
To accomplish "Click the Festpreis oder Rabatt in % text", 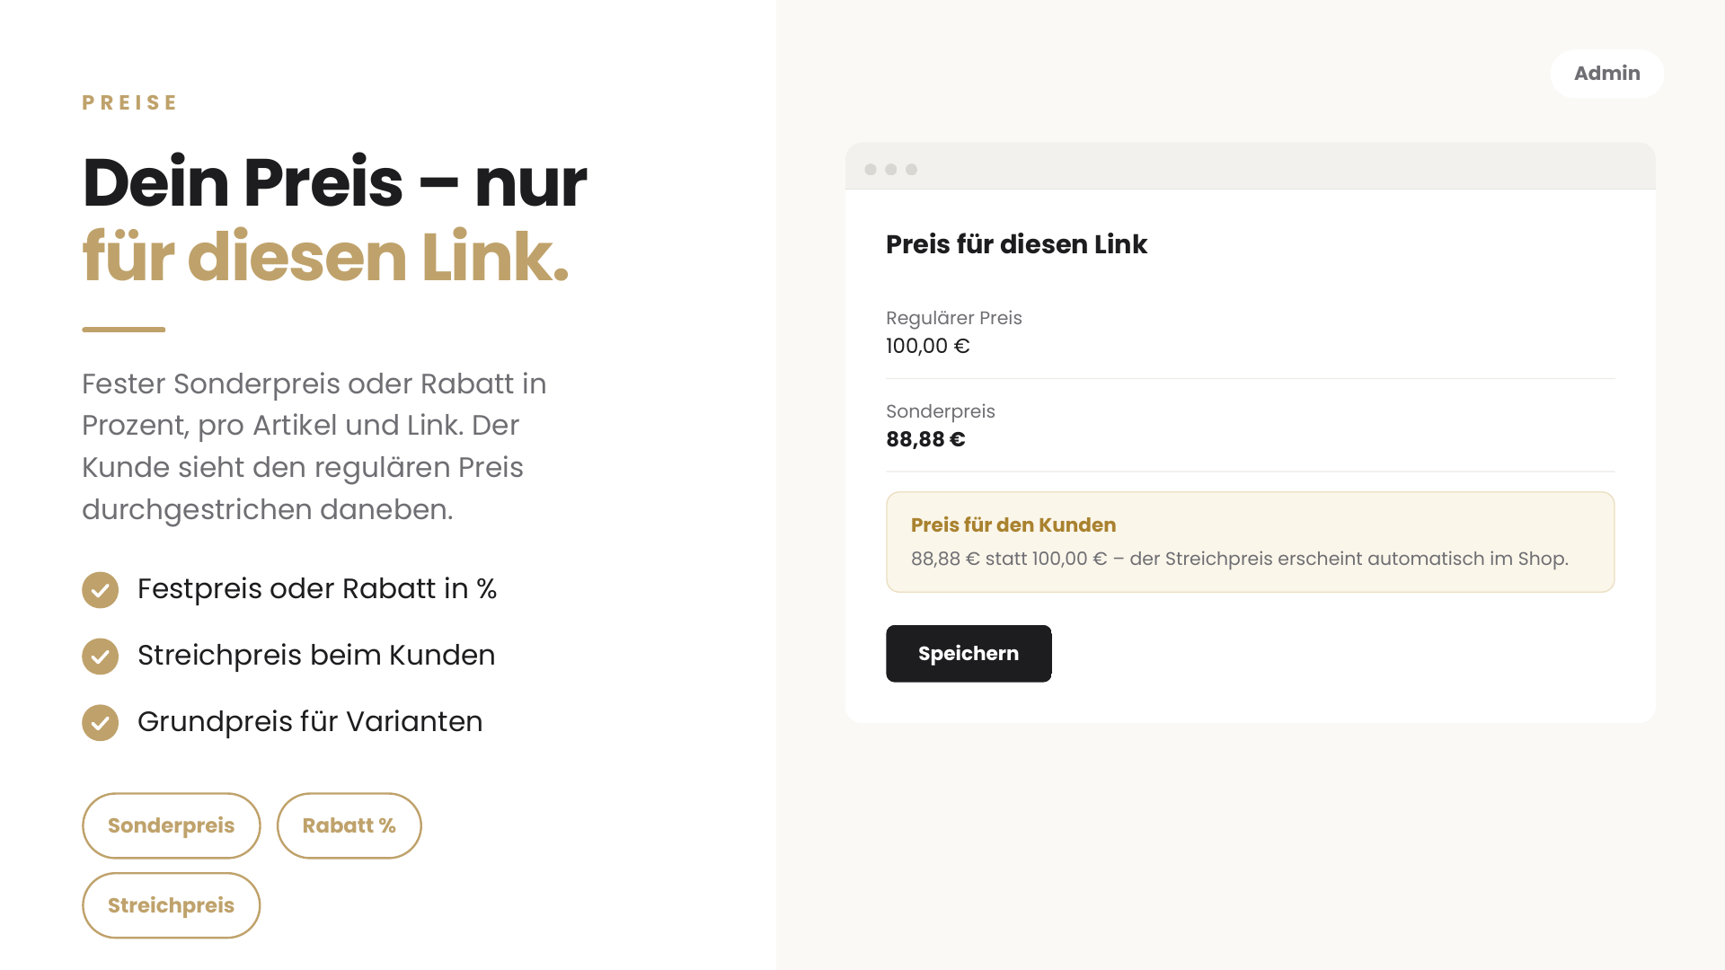I will point(317,589).
